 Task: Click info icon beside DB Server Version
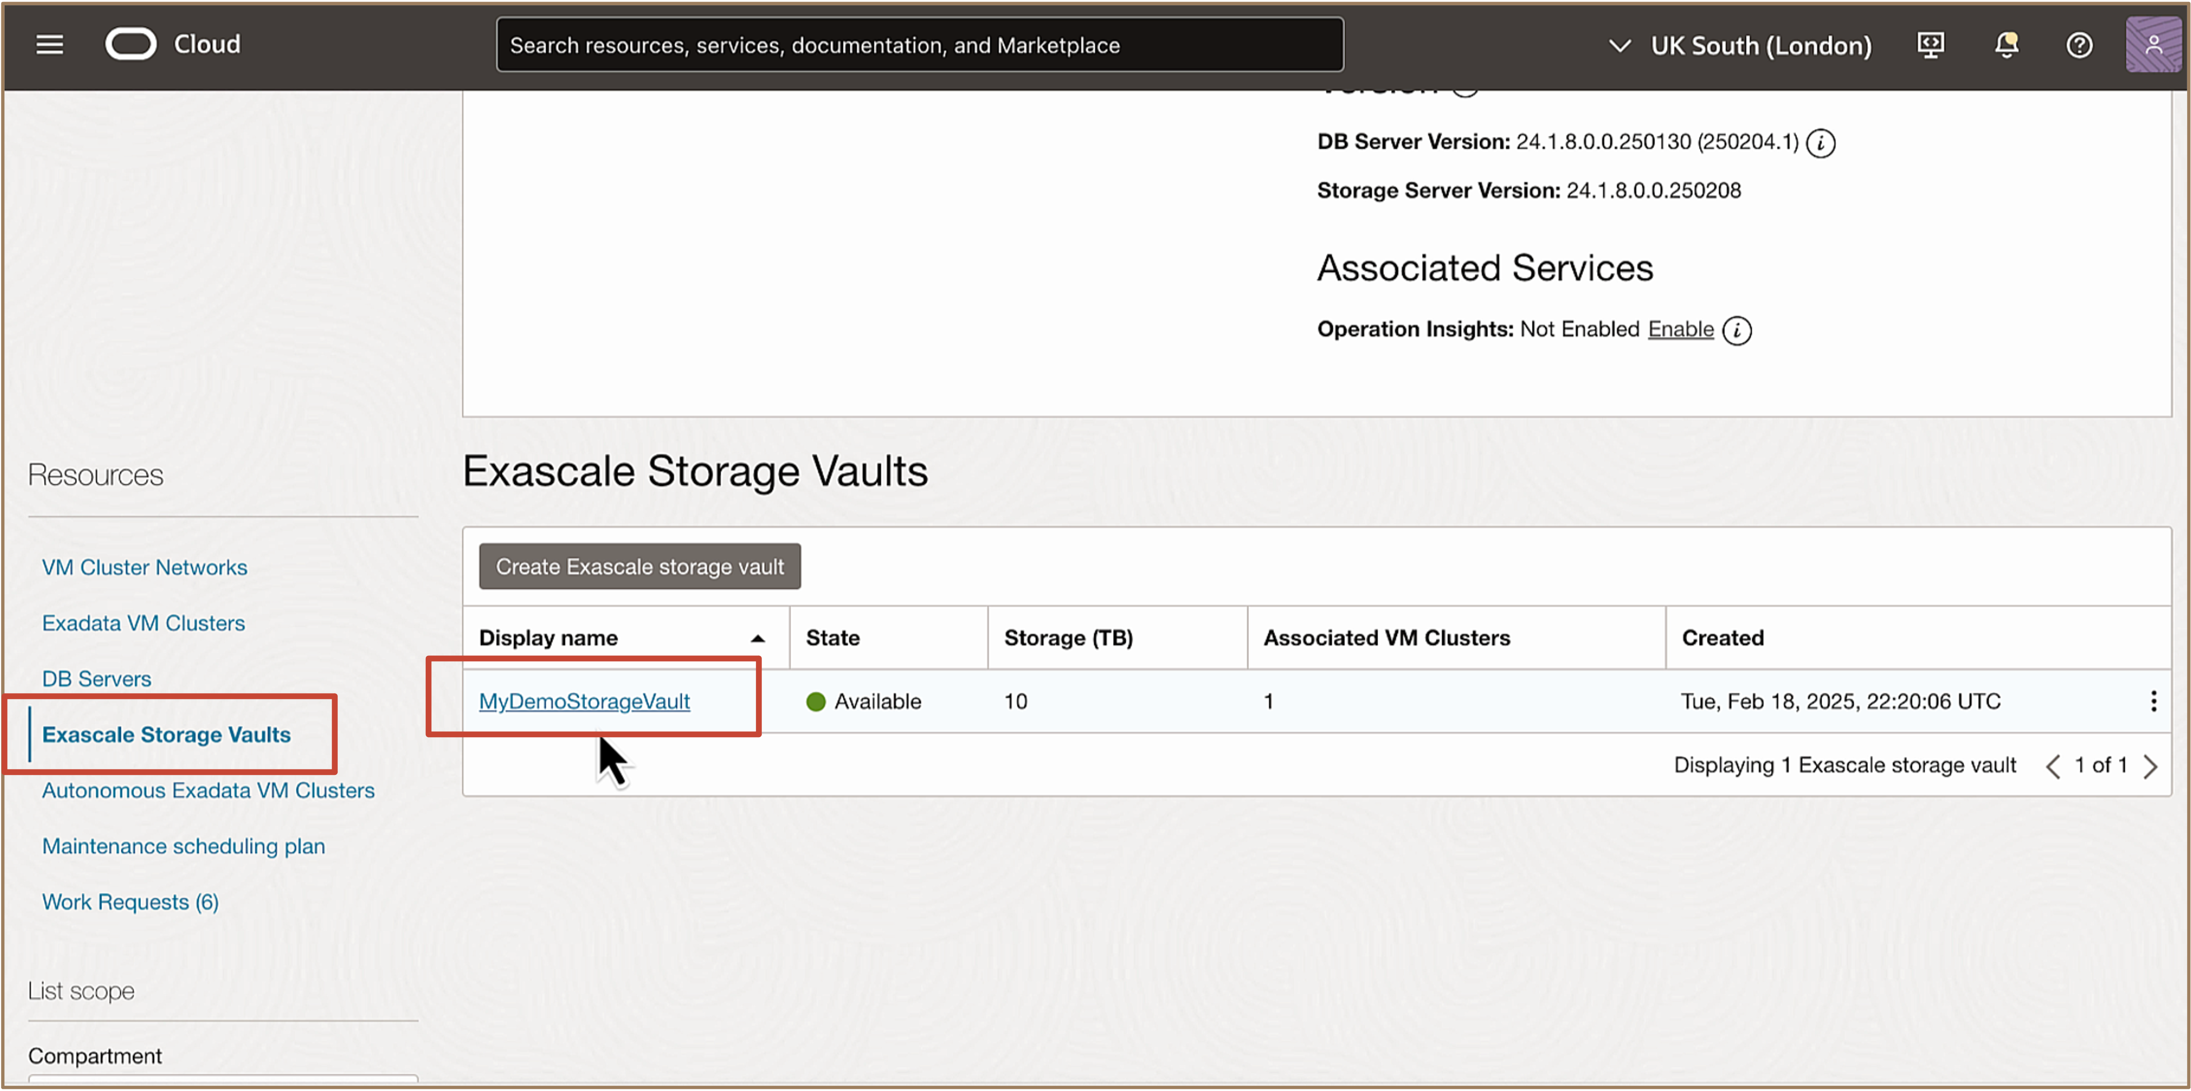(1820, 143)
